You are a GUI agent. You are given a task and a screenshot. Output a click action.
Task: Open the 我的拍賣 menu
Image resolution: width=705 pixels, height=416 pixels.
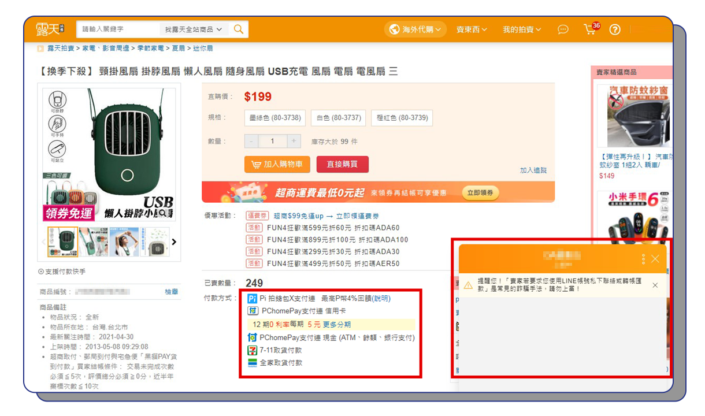point(522,29)
